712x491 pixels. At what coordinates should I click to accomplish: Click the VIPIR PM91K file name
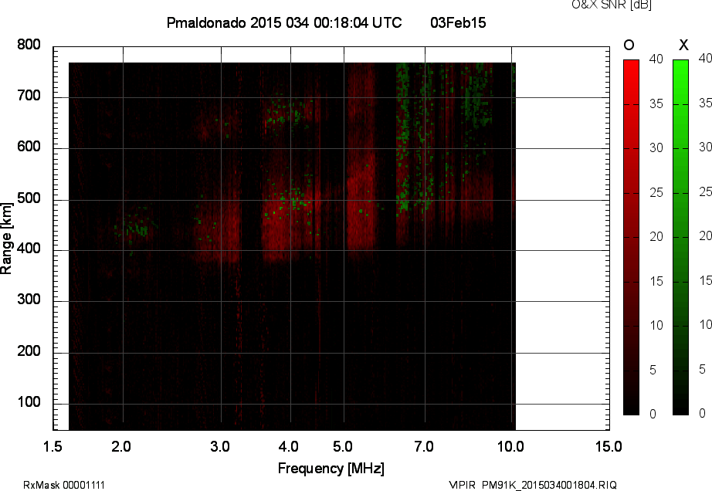pos(533,485)
